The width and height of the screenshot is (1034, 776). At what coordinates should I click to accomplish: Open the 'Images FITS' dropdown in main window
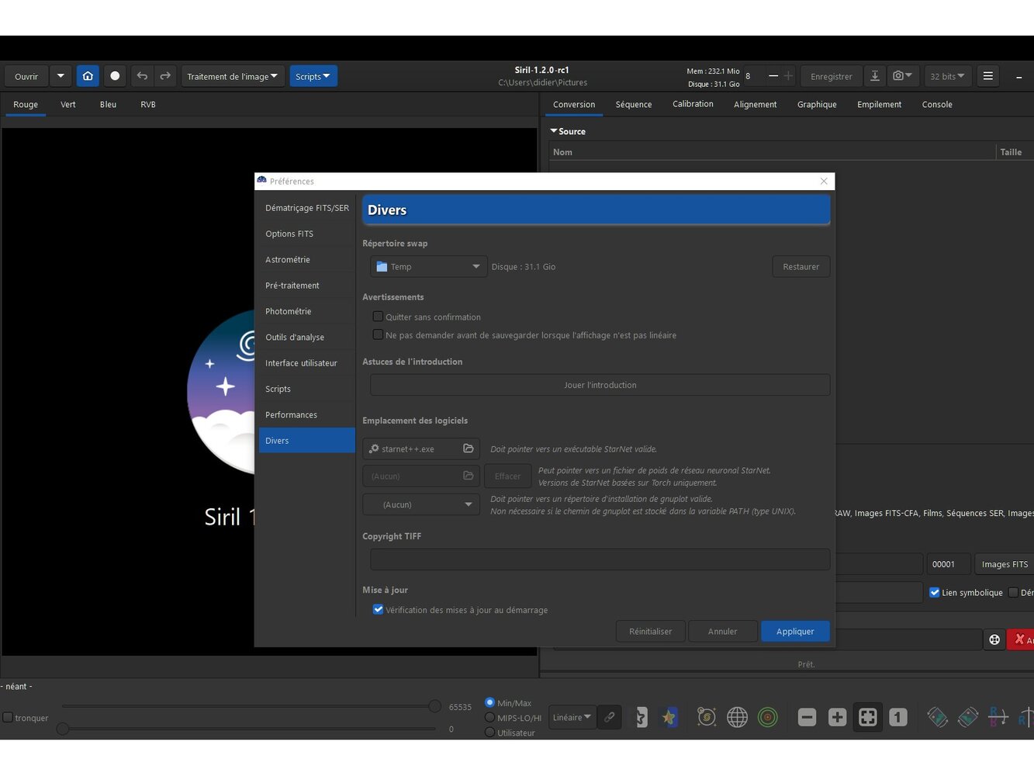[x=1005, y=564]
